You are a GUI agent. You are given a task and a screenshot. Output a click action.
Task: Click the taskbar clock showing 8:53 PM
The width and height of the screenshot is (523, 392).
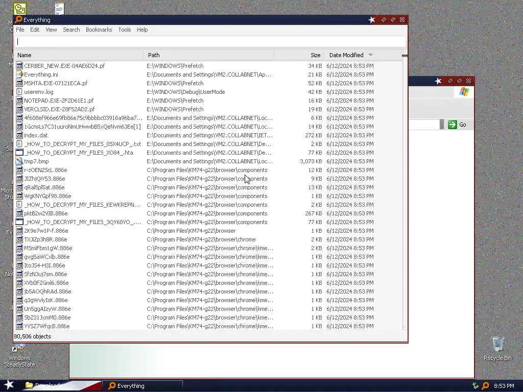pos(504,386)
